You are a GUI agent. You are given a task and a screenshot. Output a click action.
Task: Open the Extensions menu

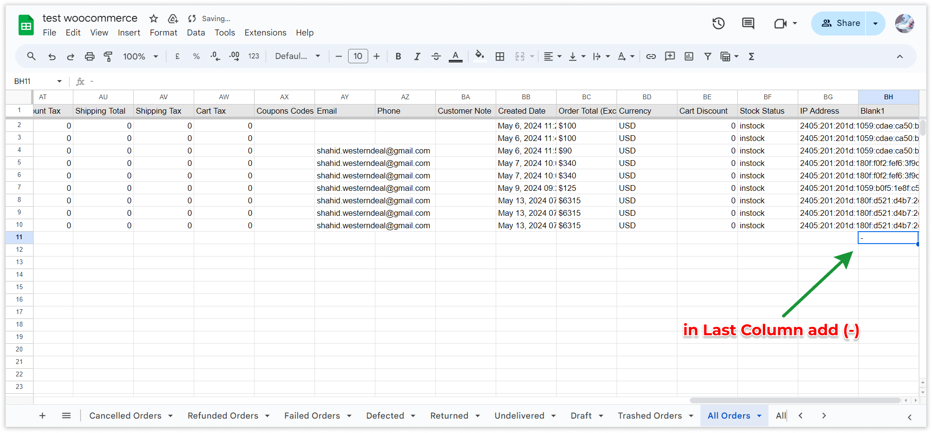pyautogui.click(x=265, y=33)
